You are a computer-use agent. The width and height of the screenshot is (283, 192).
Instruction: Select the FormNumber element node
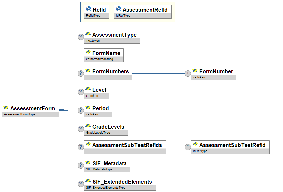point(216,71)
